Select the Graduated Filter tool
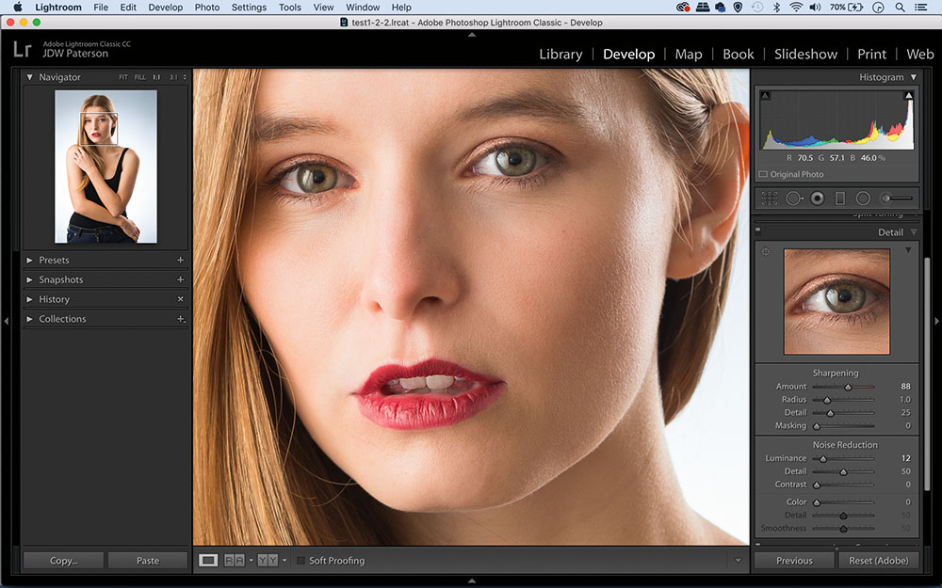The height and width of the screenshot is (588, 942). pos(840,198)
